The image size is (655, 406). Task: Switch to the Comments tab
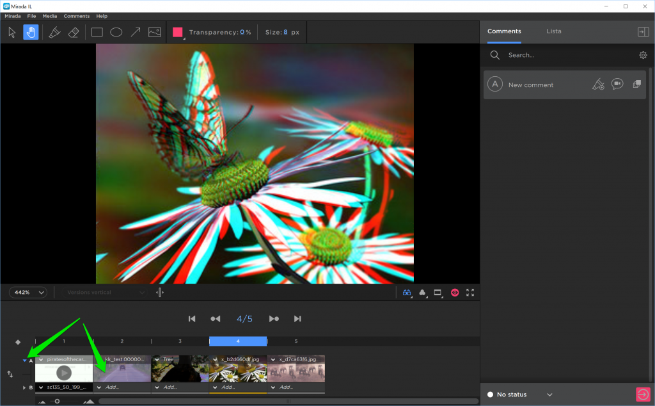pyautogui.click(x=504, y=31)
